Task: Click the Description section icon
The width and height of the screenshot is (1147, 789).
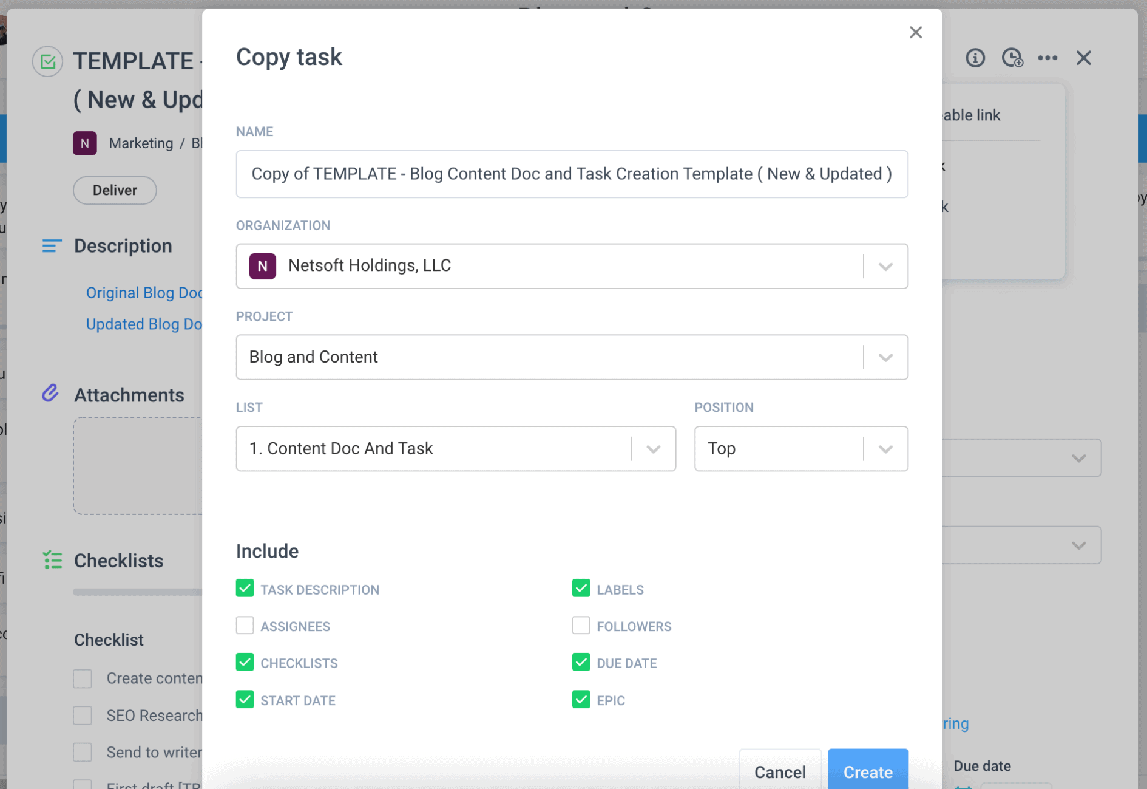Action: 52,245
